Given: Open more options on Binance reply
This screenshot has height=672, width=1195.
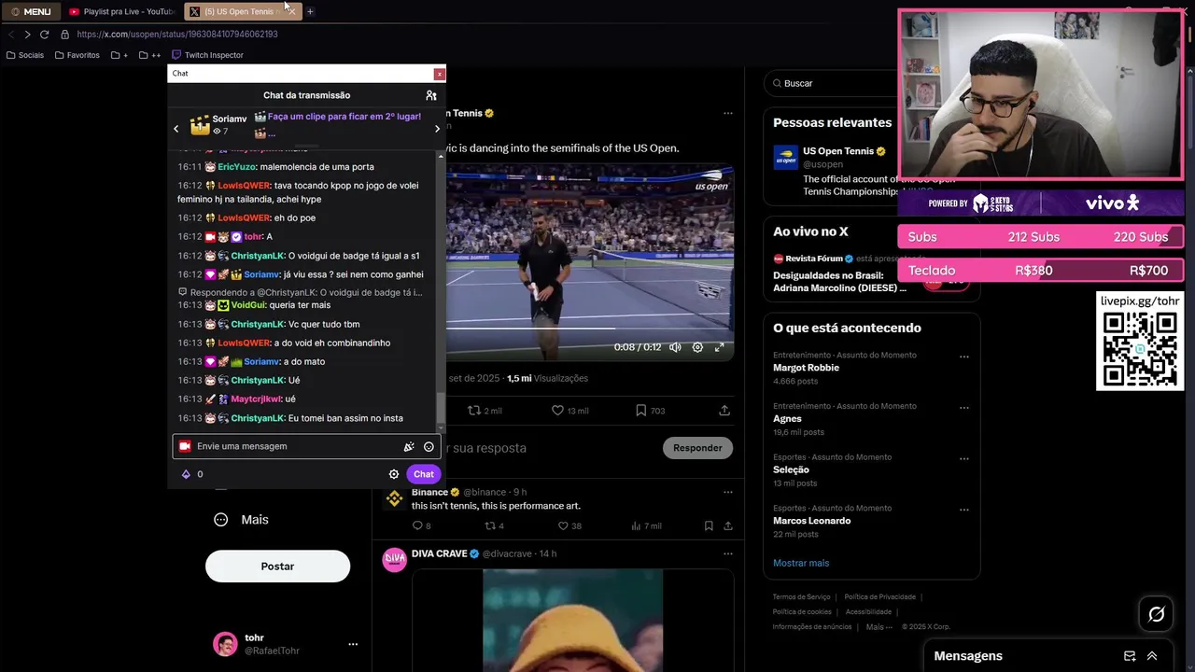Looking at the screenshot, I should (x=728, y=492).
